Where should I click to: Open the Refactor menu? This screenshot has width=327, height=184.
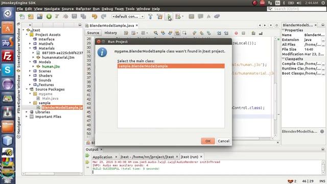83,9
